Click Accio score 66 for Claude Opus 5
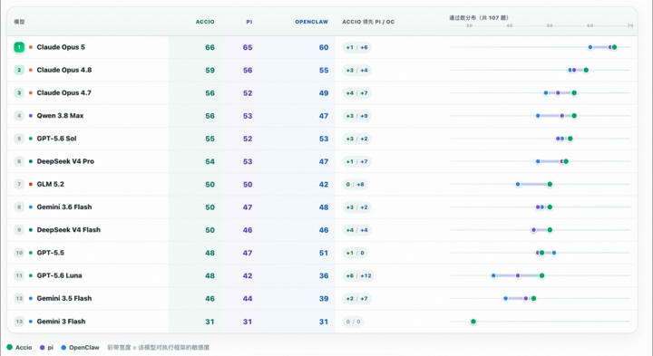This screenshot has height=356, width=653. [x=210, y=47]
